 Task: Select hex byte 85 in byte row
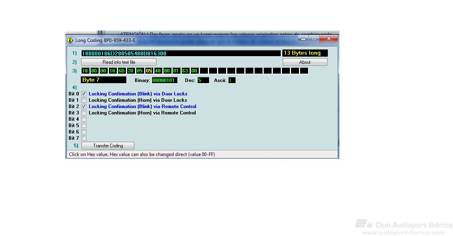140,71
